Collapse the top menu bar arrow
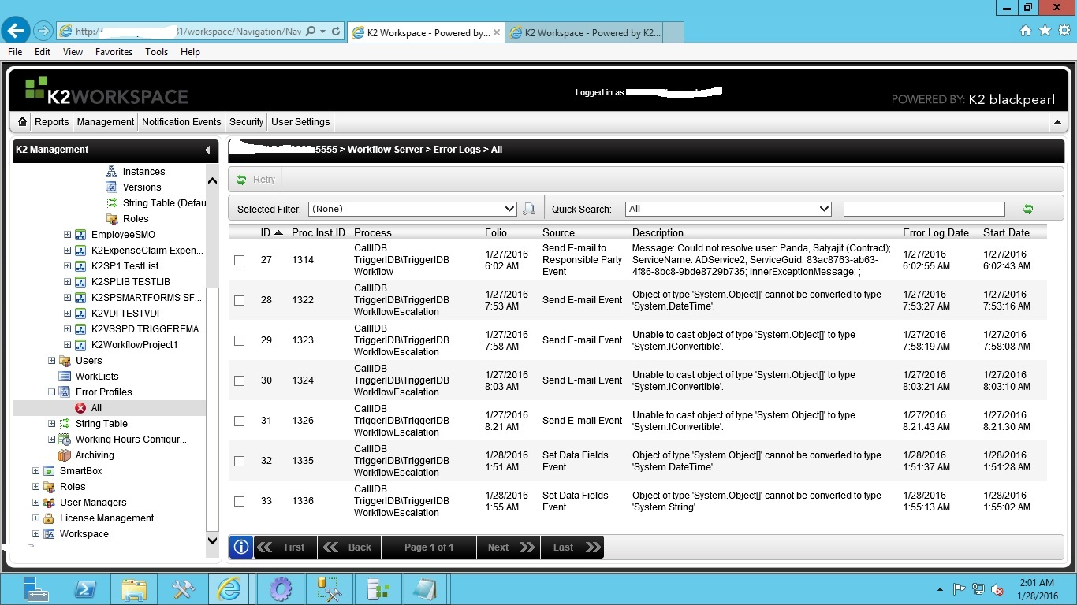 coord(1057,122)
